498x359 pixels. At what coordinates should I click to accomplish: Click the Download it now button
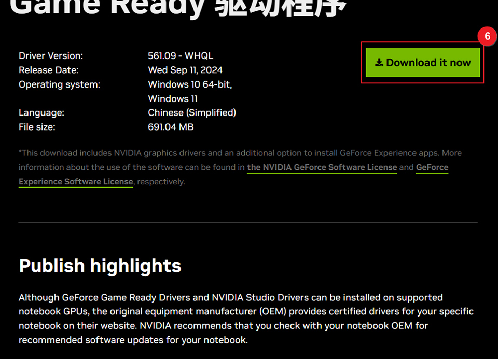[x=422, y=62]
